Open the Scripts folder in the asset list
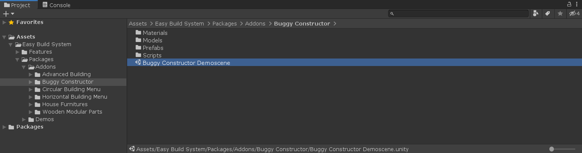The height and width of the screenshot is (153, 582). (x=151, y=55)
